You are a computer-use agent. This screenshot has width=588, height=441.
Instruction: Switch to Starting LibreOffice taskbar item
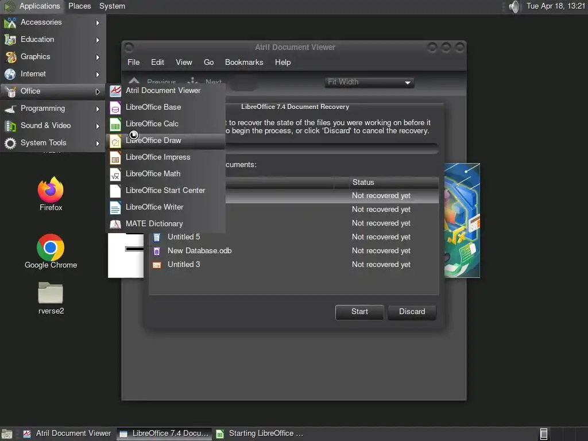click(260, 434)
